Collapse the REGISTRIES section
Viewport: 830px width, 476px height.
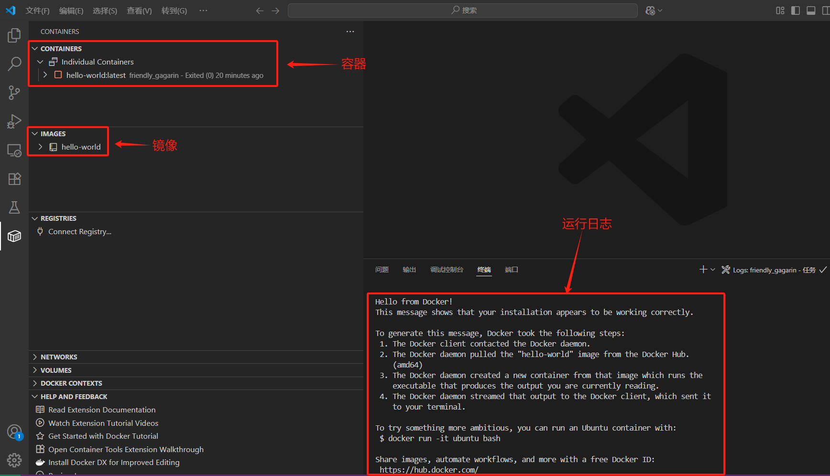tap(35, 218)
